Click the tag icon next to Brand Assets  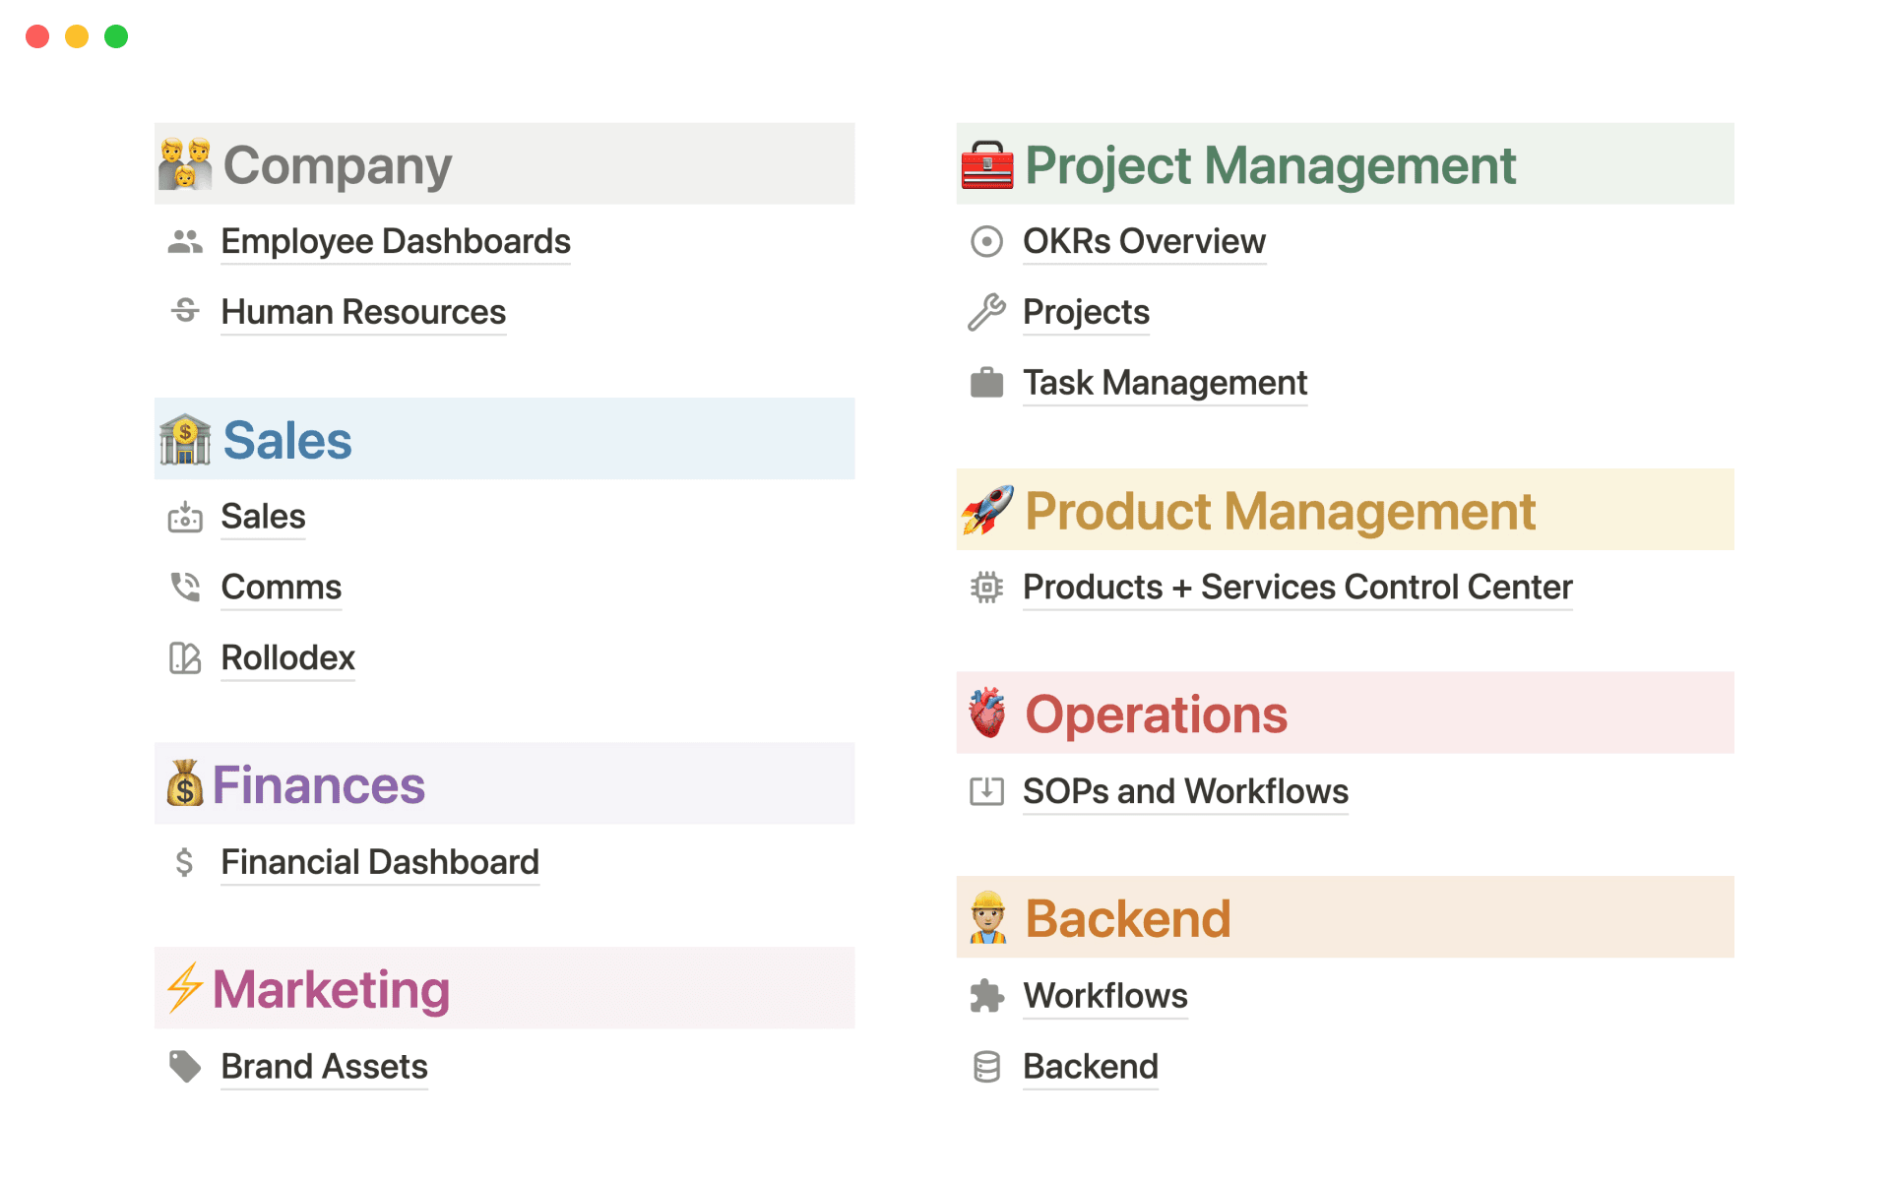[185, 1067]
